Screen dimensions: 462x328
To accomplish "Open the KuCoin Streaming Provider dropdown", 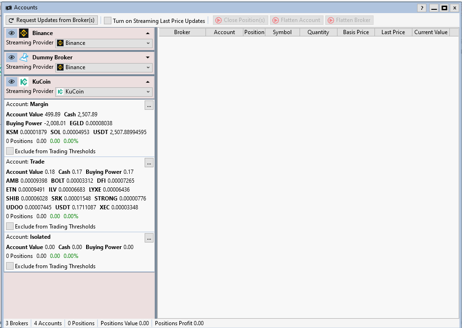I will pyautogui.click(x=104, y=92).
